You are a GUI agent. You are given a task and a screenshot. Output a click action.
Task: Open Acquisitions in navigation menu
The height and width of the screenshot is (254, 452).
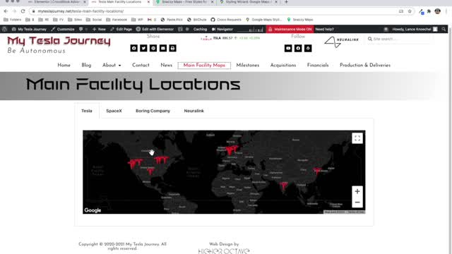pyautogui.click(x=283, y=66)
